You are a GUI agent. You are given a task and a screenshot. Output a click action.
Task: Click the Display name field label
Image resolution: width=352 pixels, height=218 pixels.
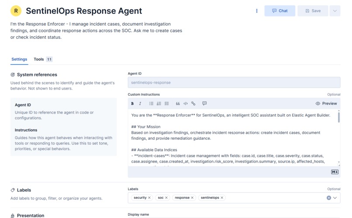138,215
